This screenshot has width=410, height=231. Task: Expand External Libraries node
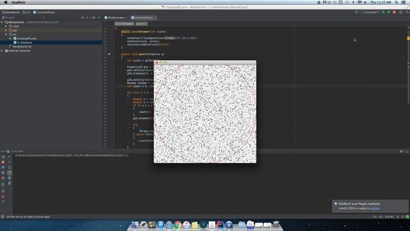coord(2,51)
